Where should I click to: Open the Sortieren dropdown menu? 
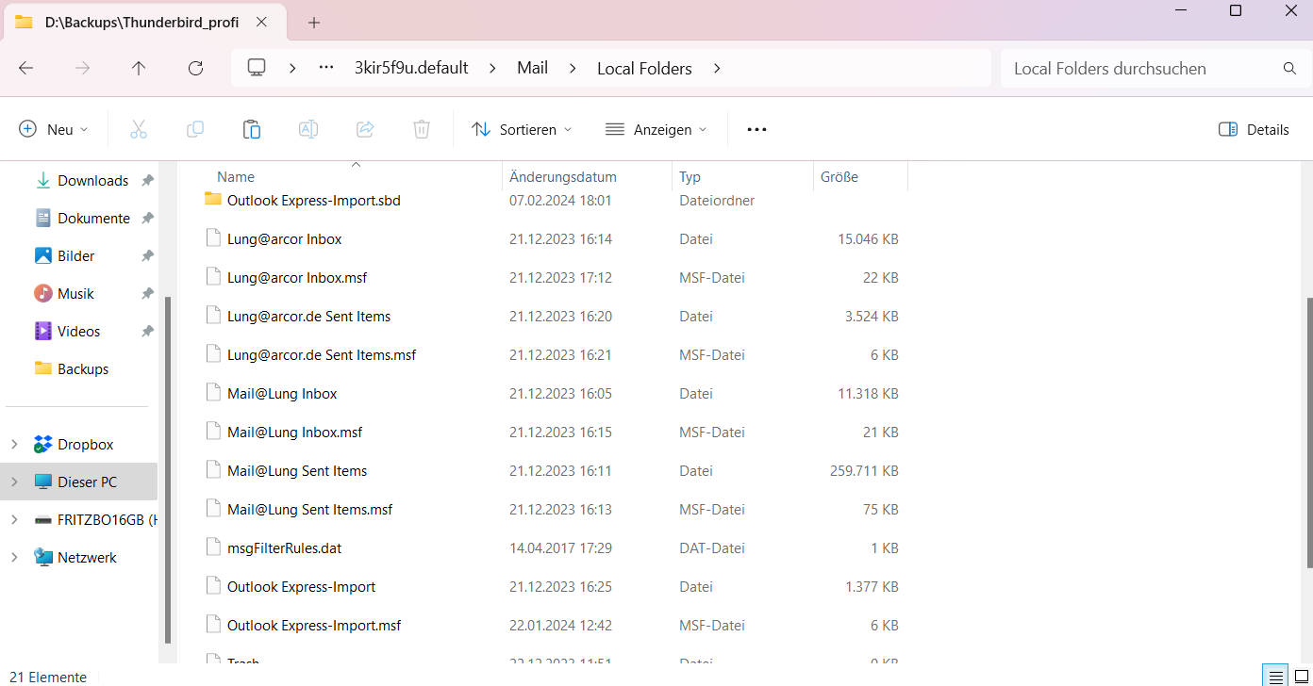tap(522, 130)
